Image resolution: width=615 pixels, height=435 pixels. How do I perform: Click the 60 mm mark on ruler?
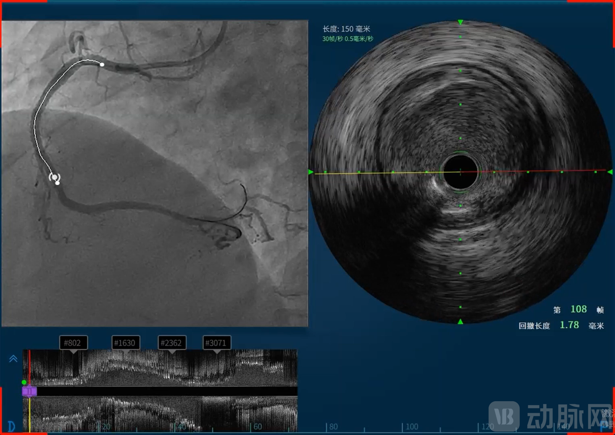coord(258,427)
